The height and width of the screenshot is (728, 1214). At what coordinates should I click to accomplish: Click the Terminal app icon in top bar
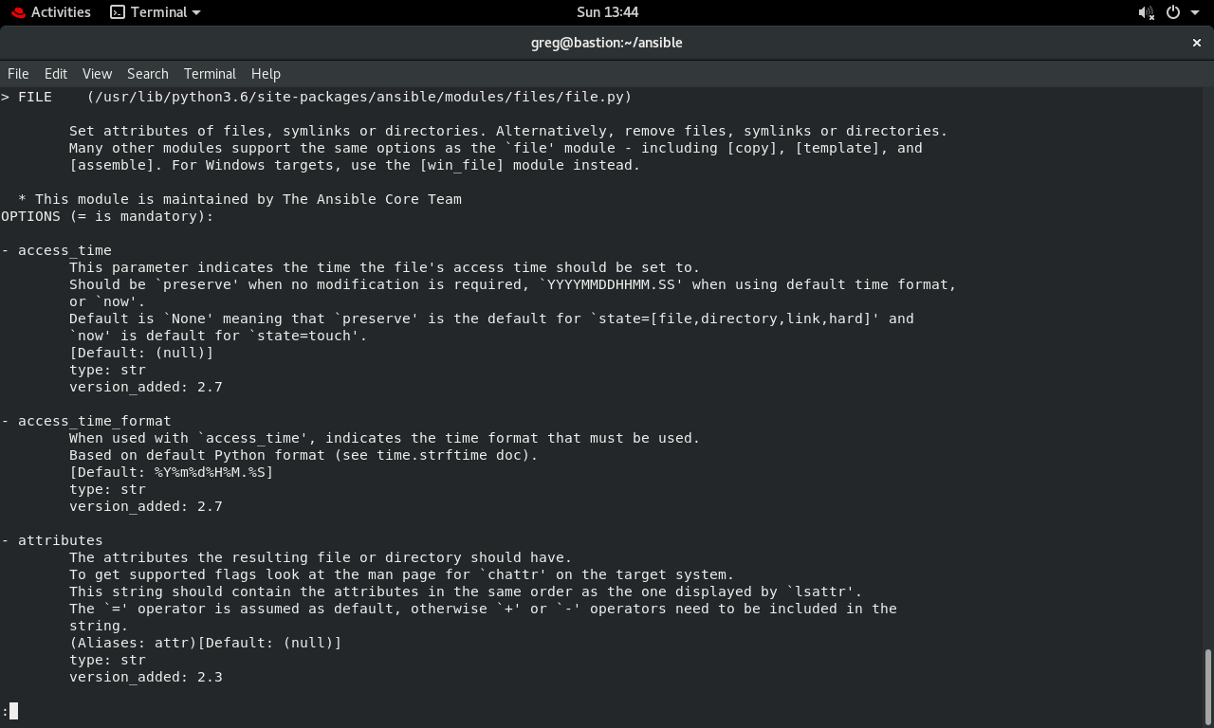tap(118, 12)
